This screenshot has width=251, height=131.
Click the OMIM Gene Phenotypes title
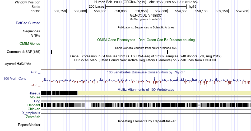146,40
